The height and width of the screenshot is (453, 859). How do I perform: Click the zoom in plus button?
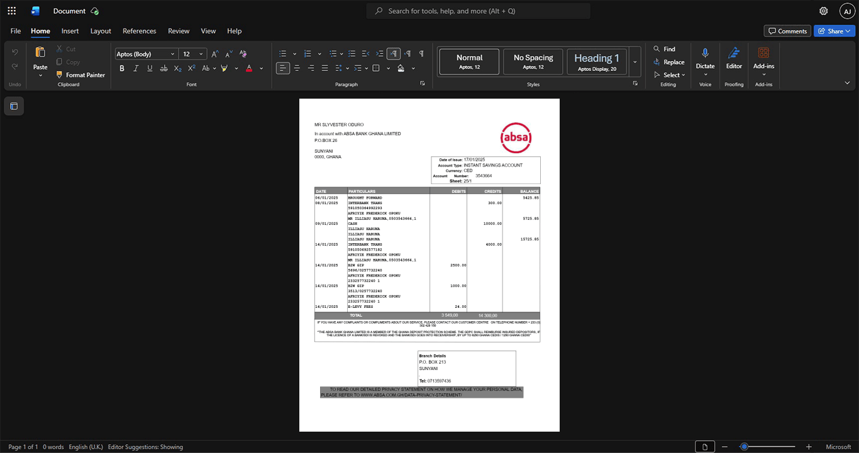[x=809, y=447]
